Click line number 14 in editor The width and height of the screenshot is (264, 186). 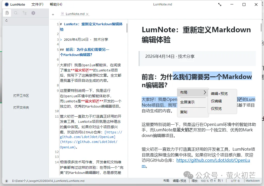pyautogui.click(x=57, y=162)
